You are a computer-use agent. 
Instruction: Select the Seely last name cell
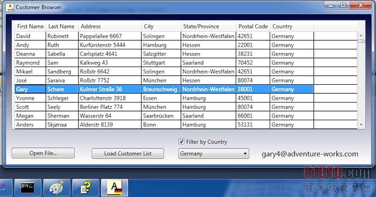click(62, 107)
